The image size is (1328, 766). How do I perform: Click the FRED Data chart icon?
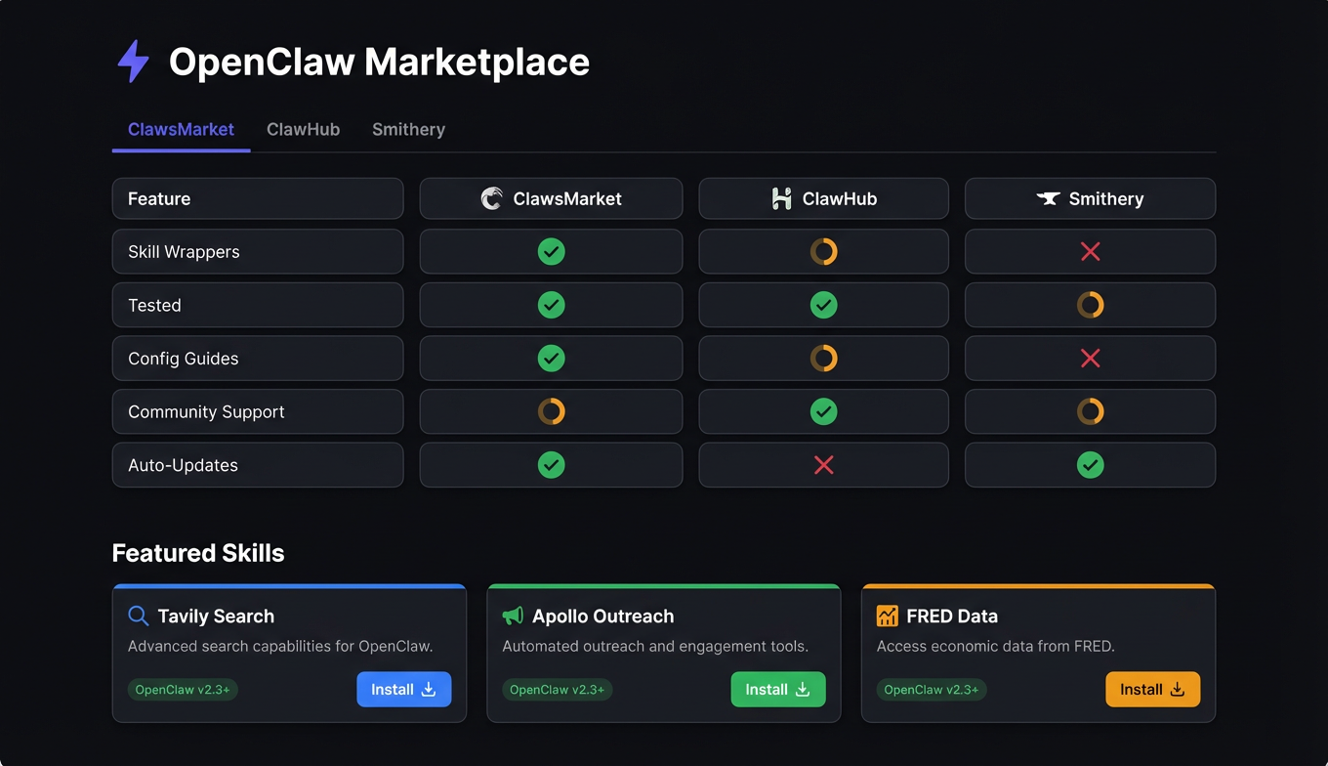point(887,617)
